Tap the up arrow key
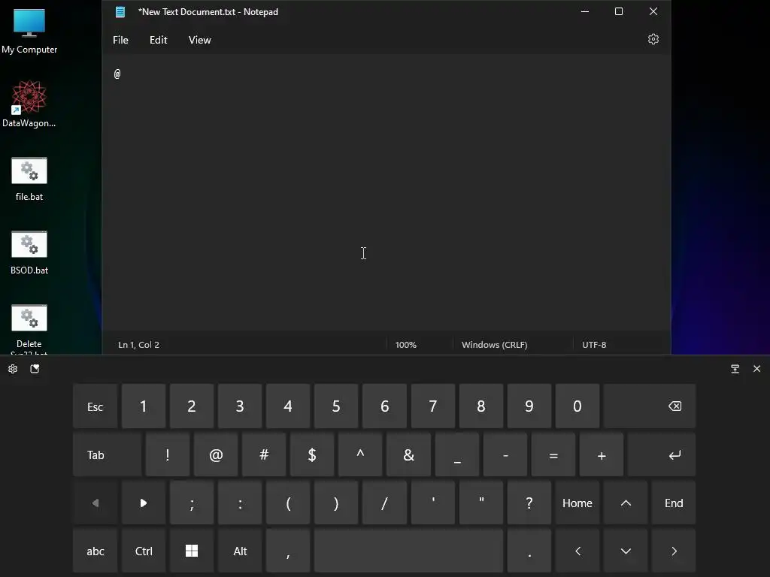 [x=626, y=503]
